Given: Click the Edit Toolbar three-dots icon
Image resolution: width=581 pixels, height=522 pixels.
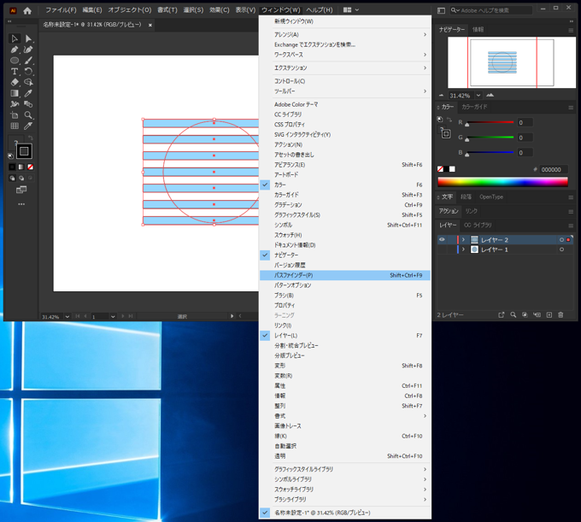Looking at the screenshot, I should (x=21, y=204).
